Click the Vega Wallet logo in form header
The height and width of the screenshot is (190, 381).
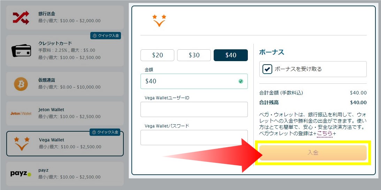(x=159, y=20)
